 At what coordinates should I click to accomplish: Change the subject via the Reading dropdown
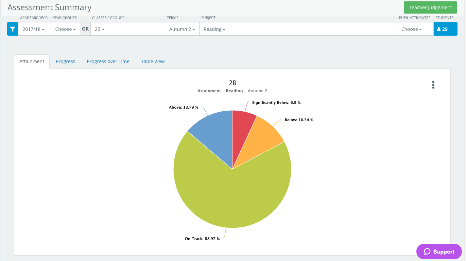click(214, 29)
